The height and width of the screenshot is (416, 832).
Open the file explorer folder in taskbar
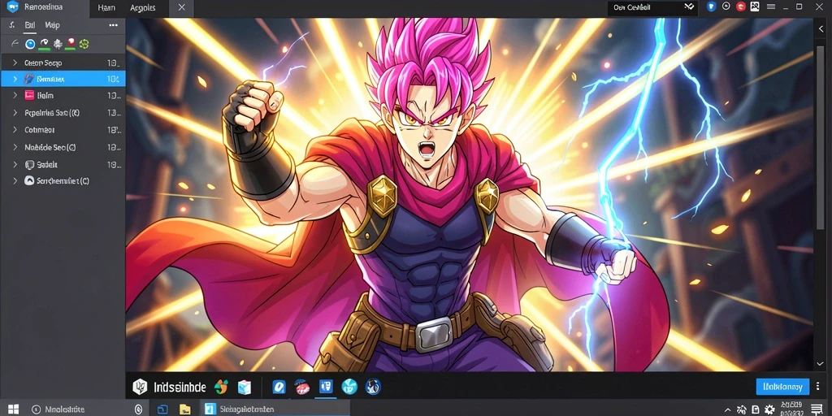[184, 409]
